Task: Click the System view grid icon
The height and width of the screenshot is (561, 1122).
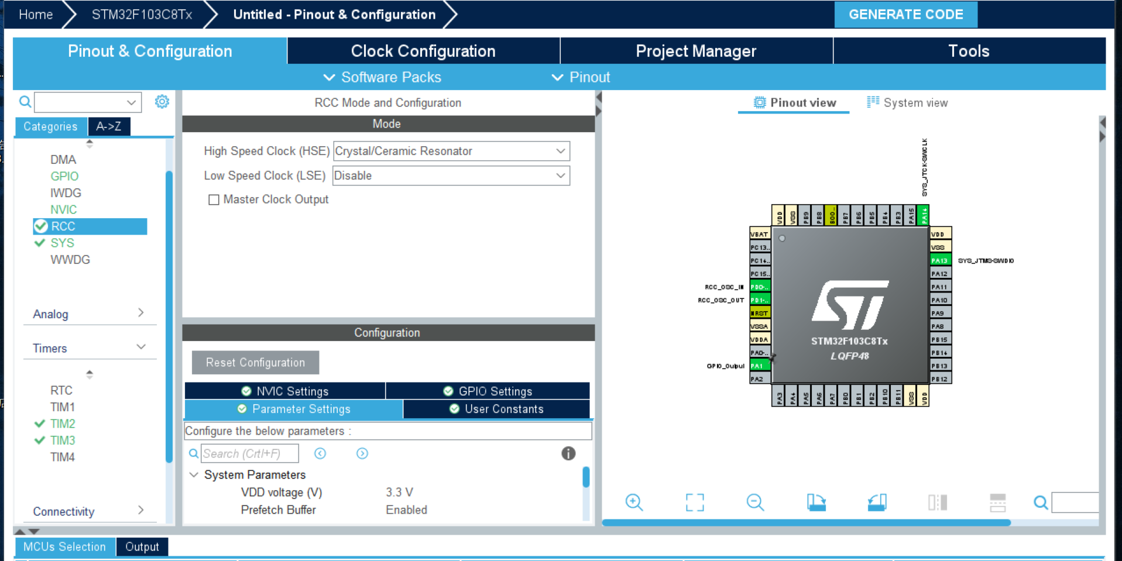Action: point(873,102)
